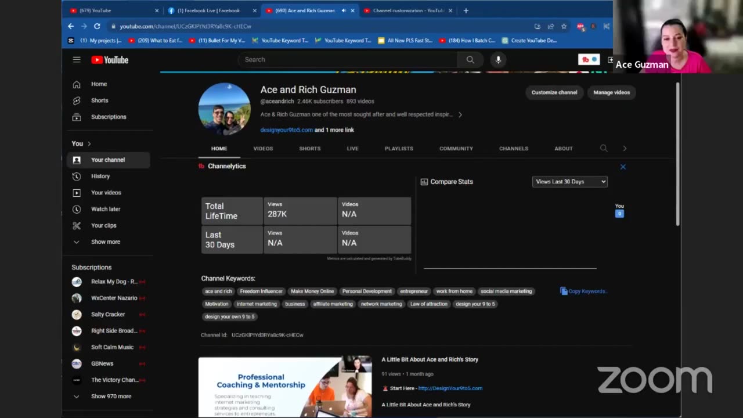Image resolution: width=743 pixels, height=418 pixels.
Task: Open Shorts in sidebar
Action: pyautogui.click(x=99, y=100)
